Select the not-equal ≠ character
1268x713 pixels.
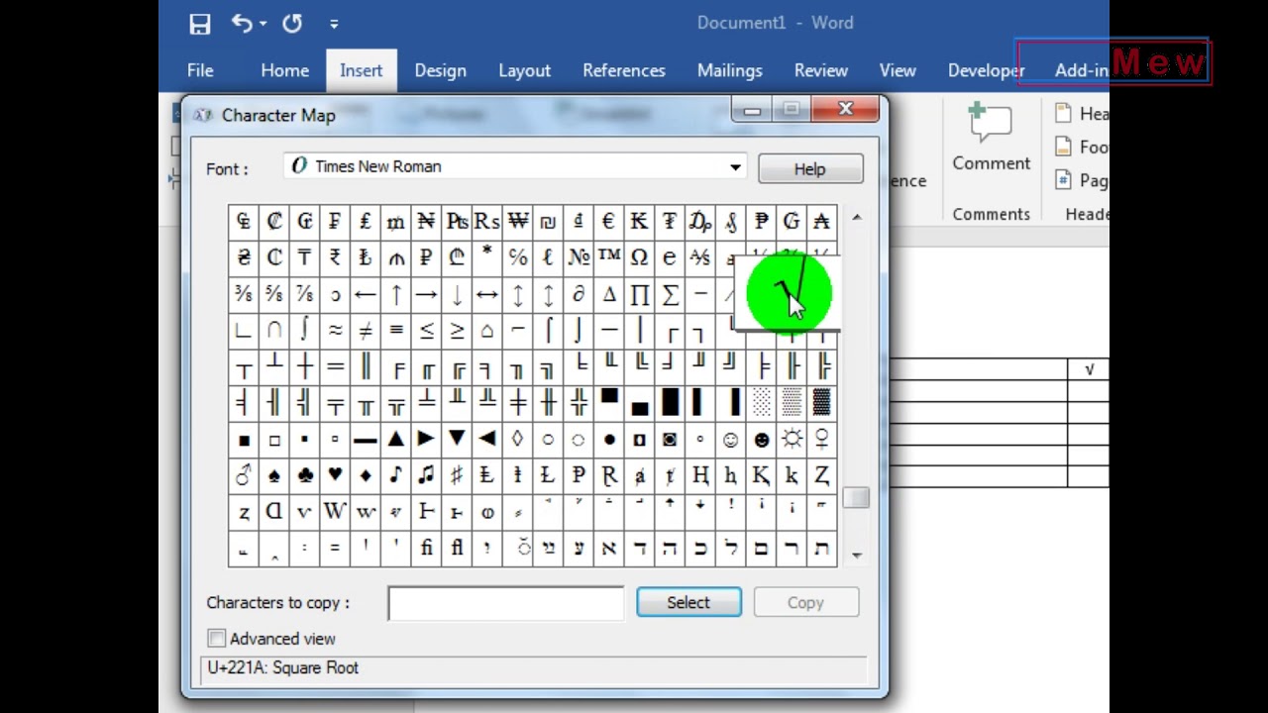coord(366,331)
